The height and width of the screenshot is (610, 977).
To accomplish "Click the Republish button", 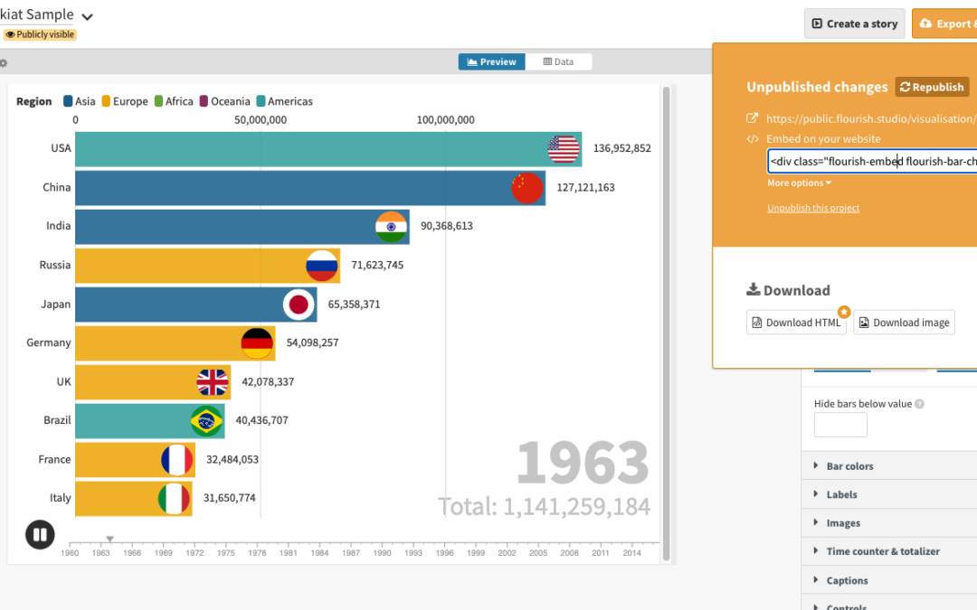I will pyautogui.click(x=932, y=87).
